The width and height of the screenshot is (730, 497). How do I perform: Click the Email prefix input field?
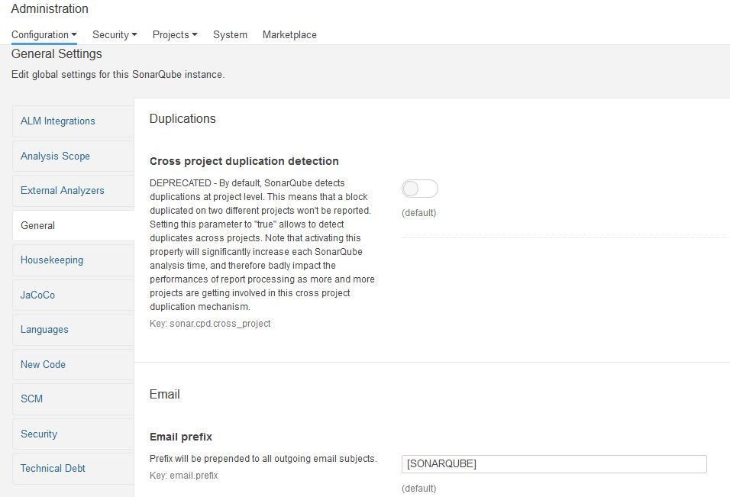tap(554, 464)
